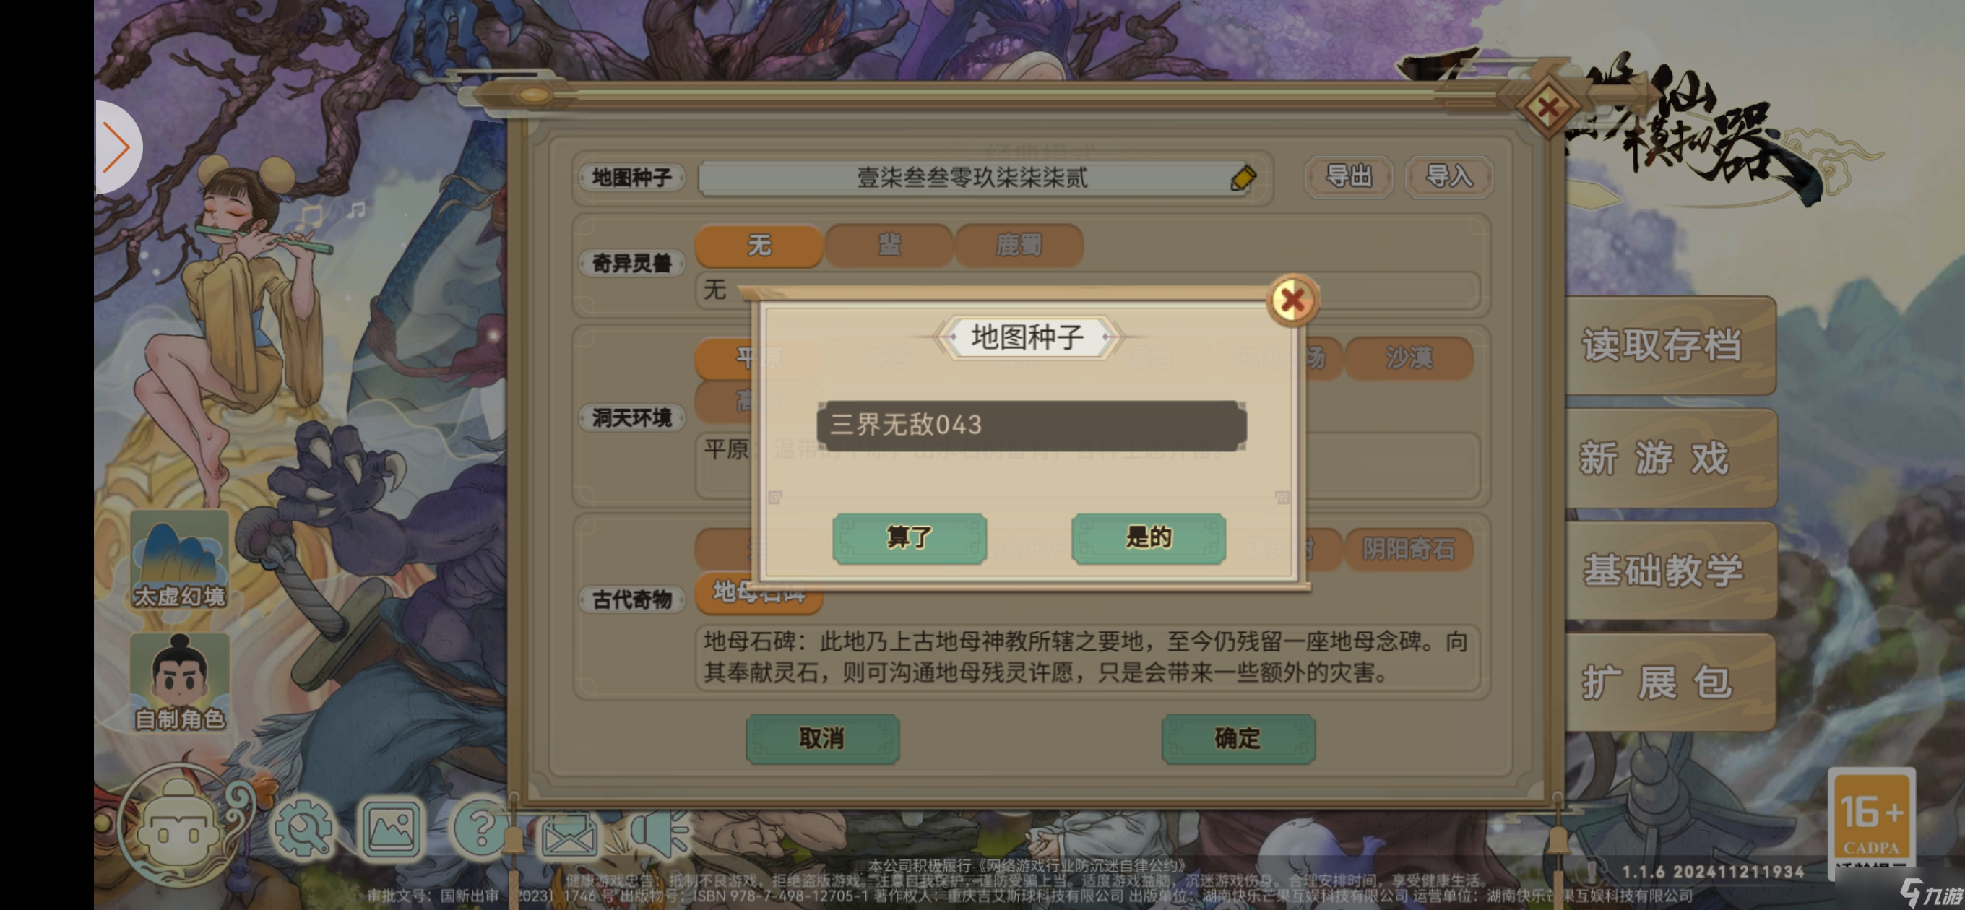Open the question mark help icon
Image resolution: width=1965 pixels, height=910 pixels.
point(480,828)
